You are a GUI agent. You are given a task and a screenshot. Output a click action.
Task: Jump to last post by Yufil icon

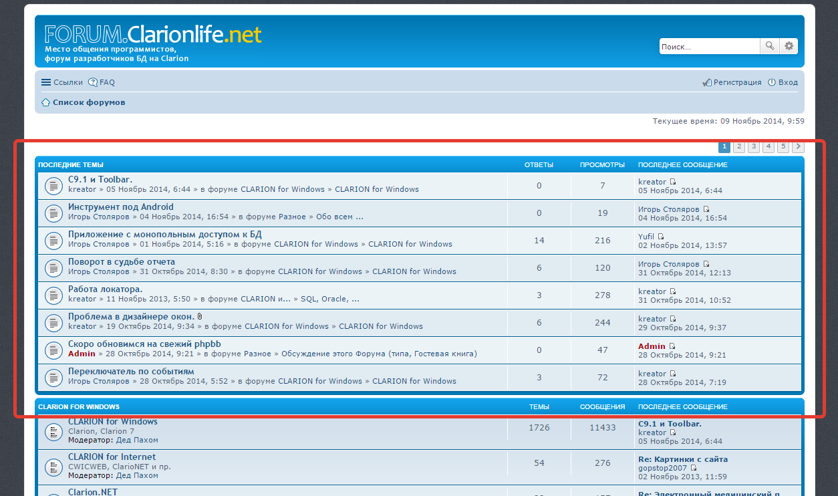661,237
